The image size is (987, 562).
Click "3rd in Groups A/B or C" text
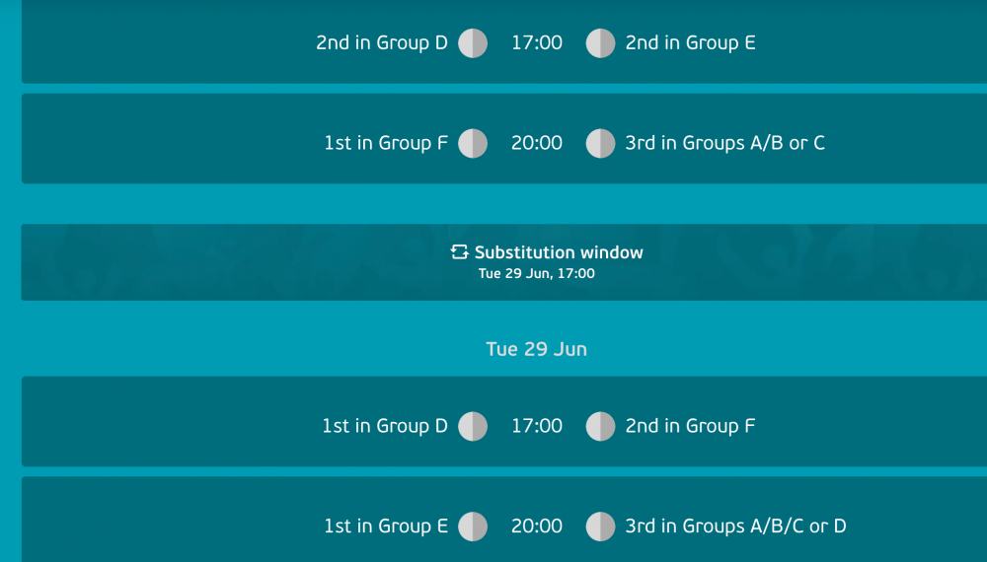pyautogui.click(x=724, y=143)
